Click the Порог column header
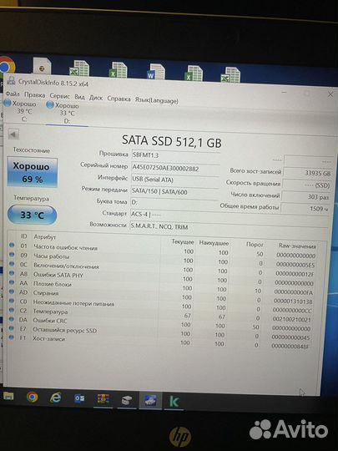Viewport: 338px width, 451px height. (x=255, y=244)
